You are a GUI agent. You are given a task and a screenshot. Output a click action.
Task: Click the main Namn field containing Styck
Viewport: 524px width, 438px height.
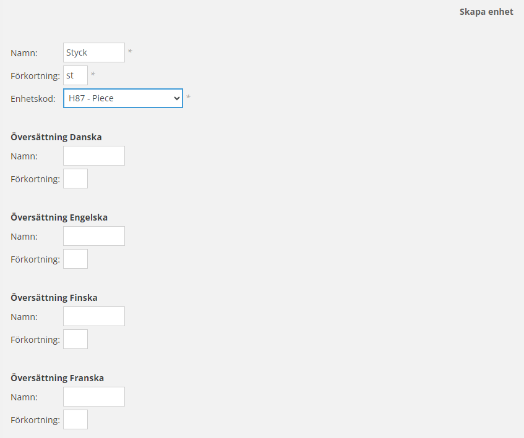[94, 53]
